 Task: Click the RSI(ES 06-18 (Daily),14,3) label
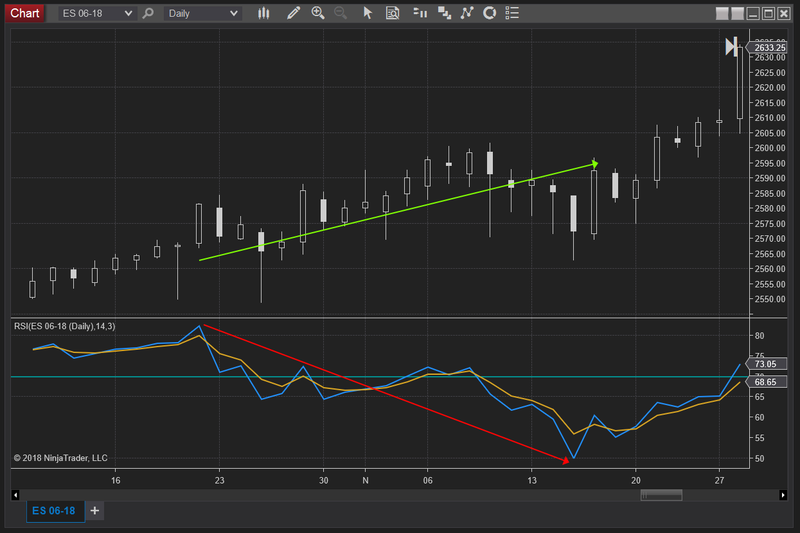coord(65,327)
